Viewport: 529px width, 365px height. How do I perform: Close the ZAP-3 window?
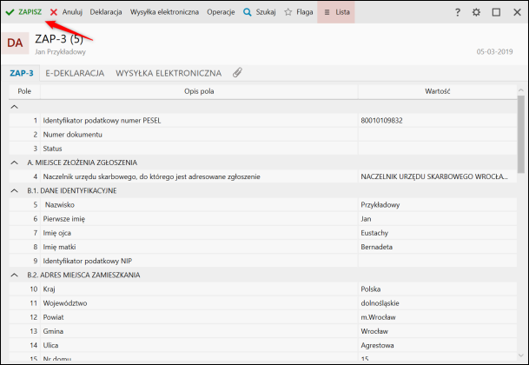click(x=517, y=12)
